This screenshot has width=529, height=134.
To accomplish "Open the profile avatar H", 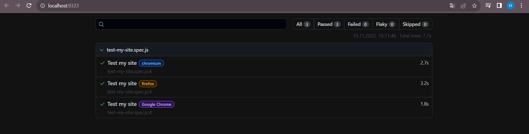I will click(510, 6).
